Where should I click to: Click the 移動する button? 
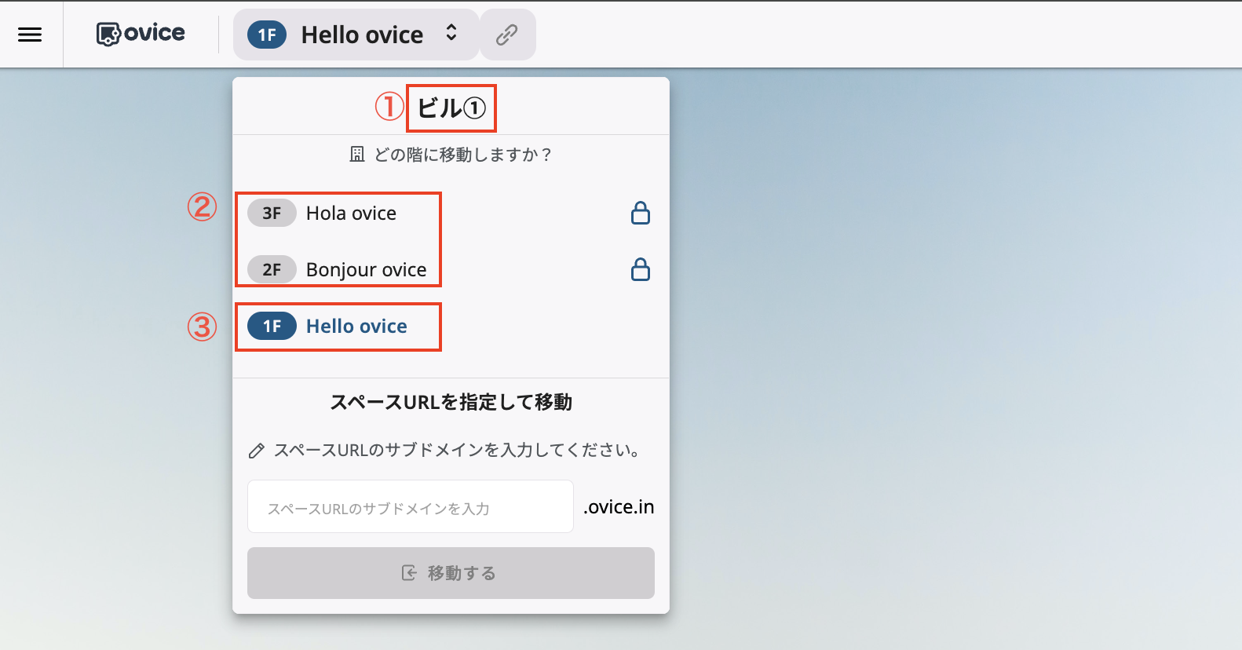451,573
